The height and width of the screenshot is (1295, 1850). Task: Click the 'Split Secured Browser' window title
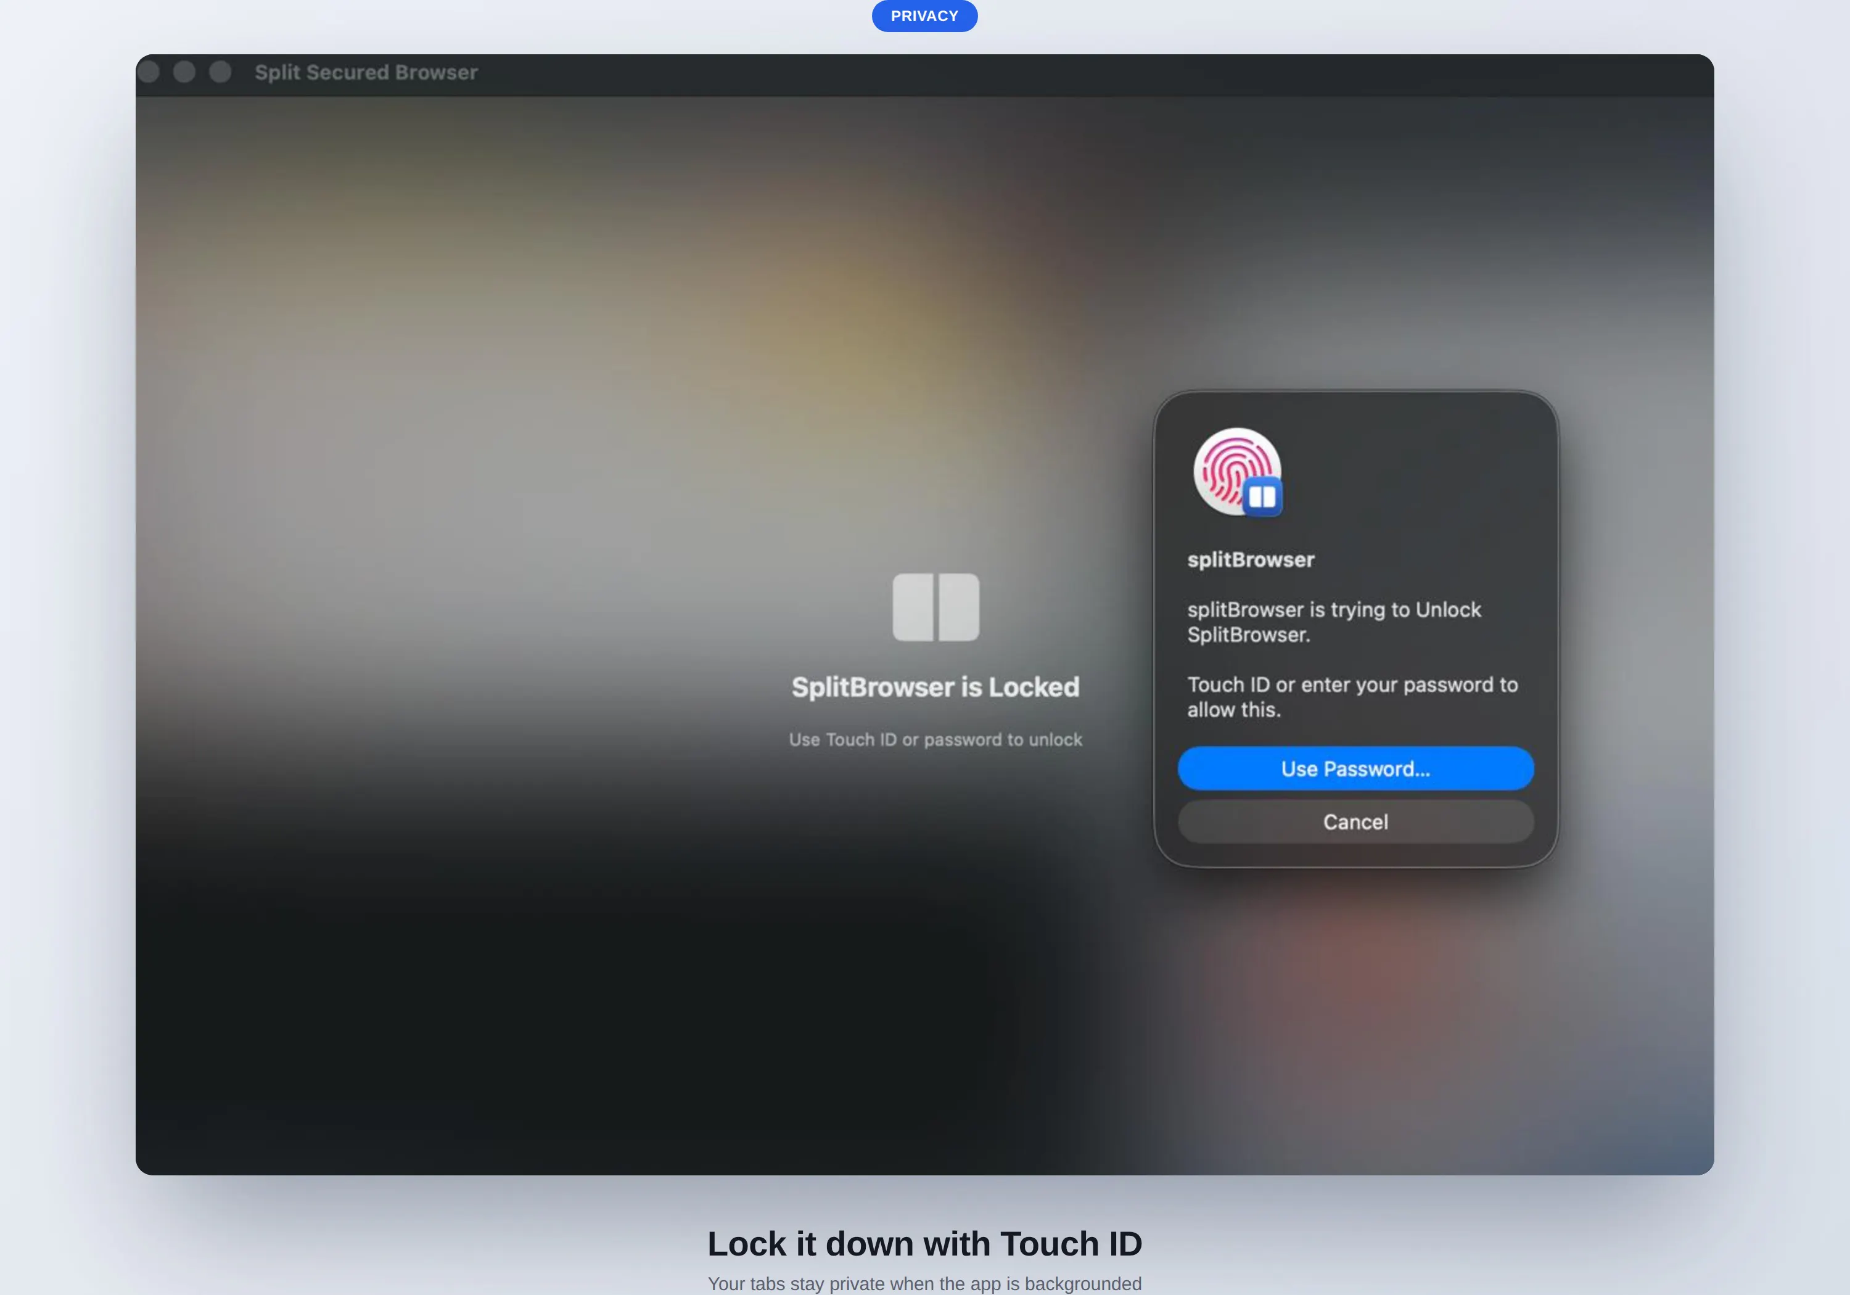367,73
